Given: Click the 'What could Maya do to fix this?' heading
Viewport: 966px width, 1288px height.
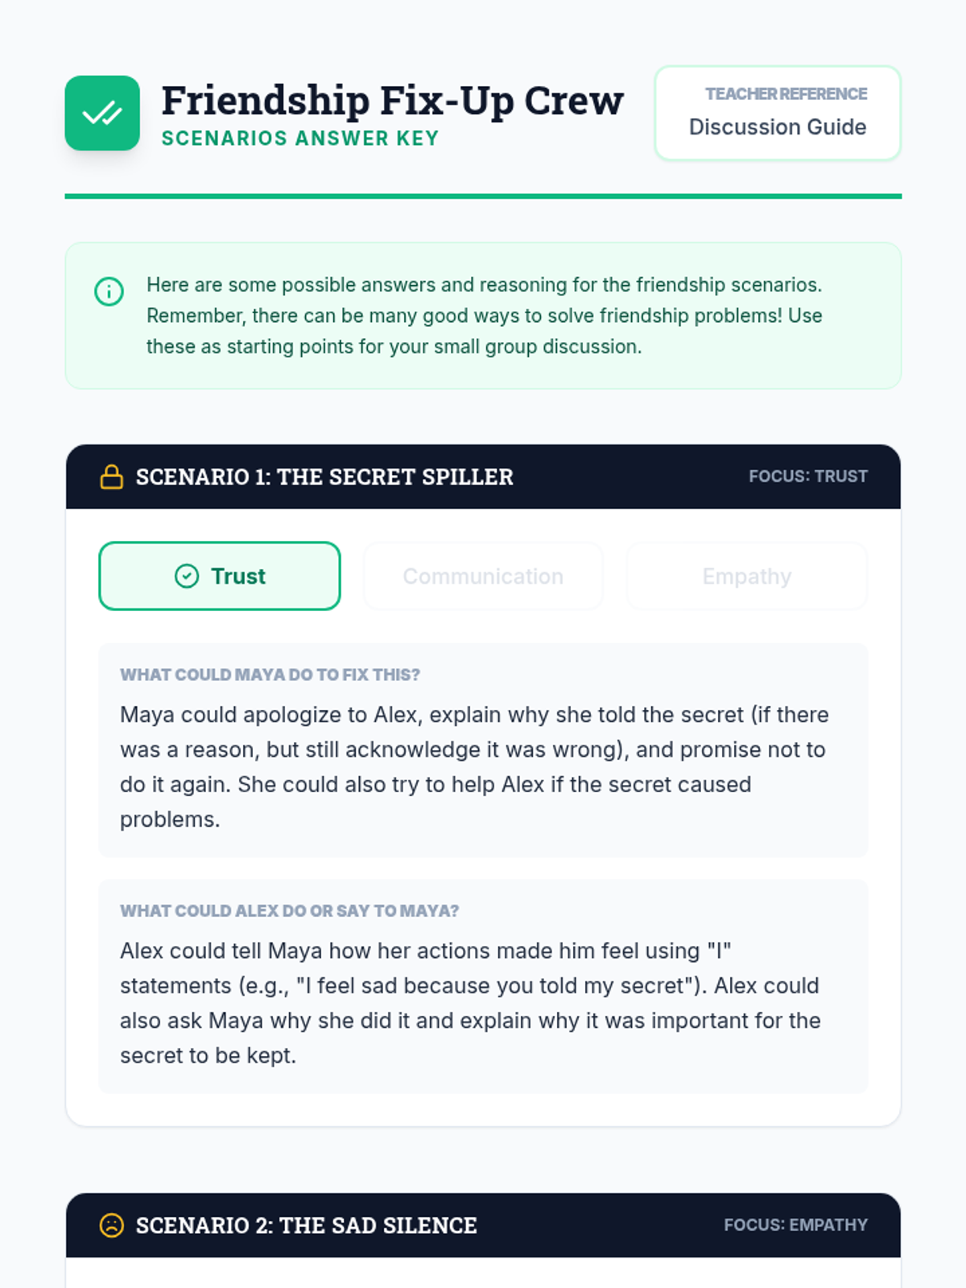Looking at the screenshot, I should [270, 675].
